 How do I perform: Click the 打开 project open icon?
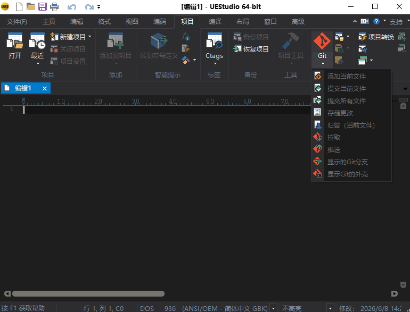pos(15,46)
